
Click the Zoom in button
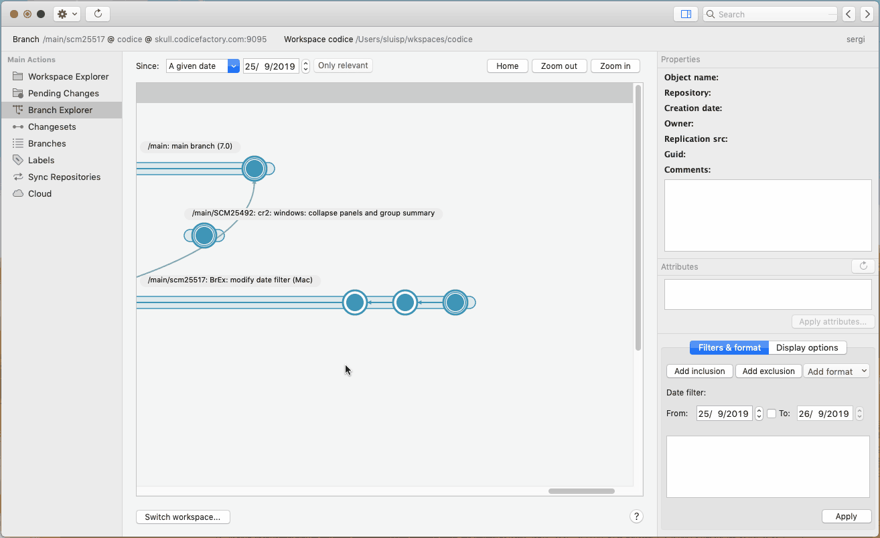click(x=615, y=66)
